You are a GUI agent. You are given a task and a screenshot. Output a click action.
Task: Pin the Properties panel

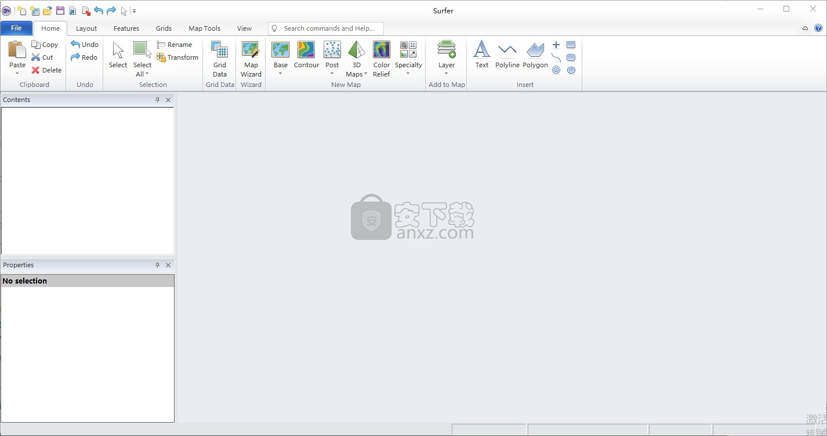coord(157,265)
